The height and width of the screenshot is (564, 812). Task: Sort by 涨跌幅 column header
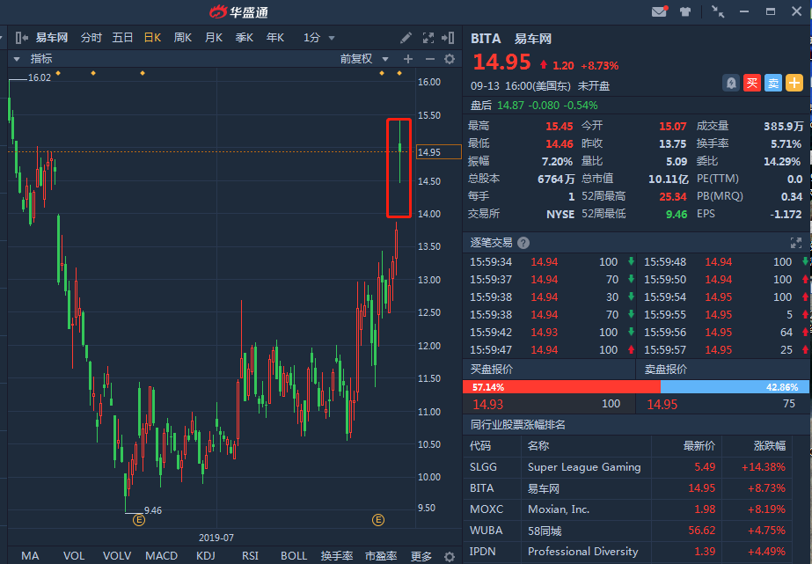click(770, 446)
